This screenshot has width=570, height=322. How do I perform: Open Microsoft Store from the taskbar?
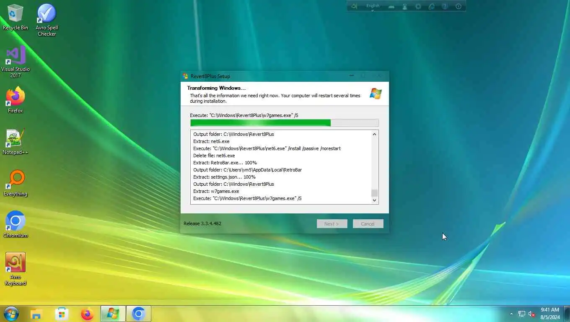[x=62, y=314]
